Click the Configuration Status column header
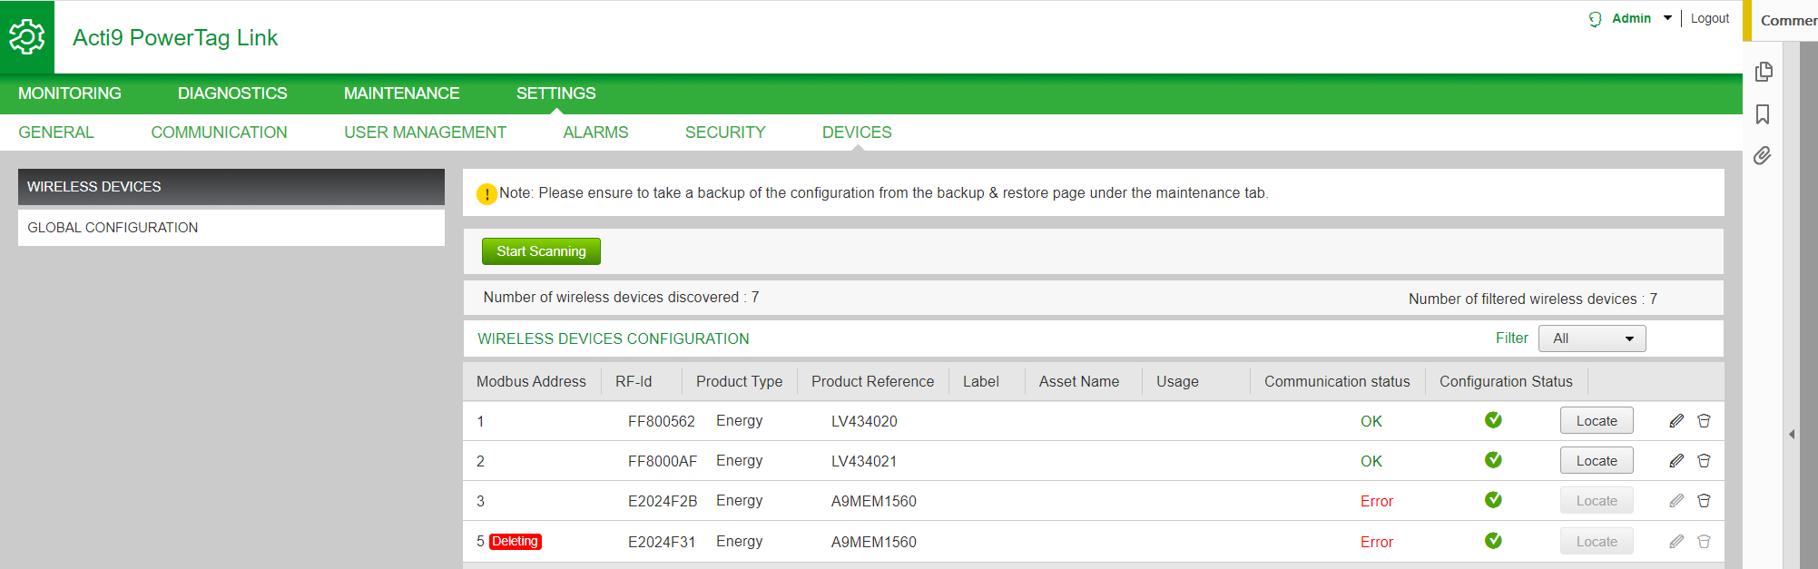 (1506, 382)
